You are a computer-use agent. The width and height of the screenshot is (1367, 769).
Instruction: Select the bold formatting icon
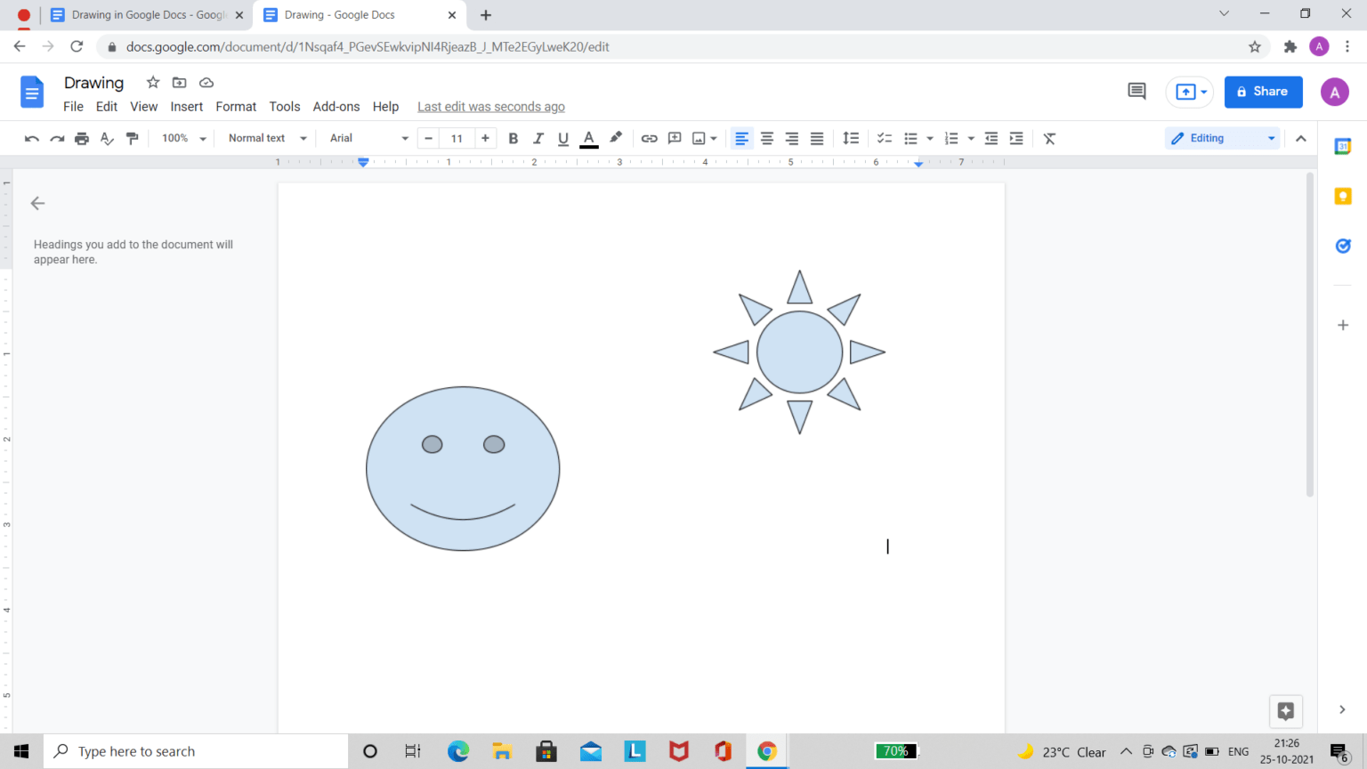513,138
